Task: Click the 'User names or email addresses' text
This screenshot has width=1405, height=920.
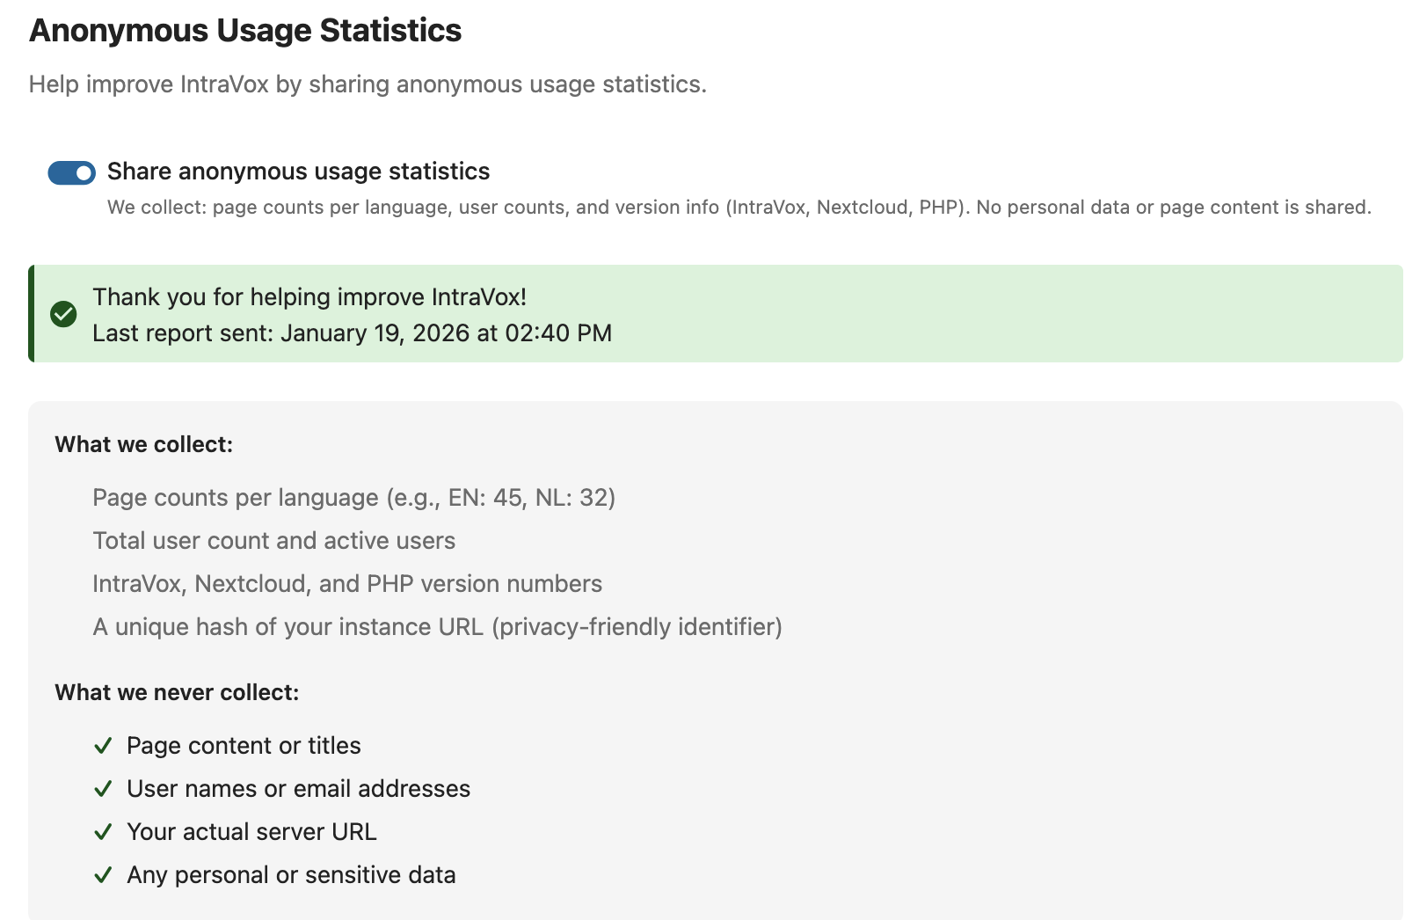Action: [299, 789]
